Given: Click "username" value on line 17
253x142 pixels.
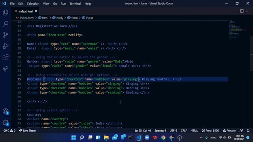Looking at the screenshot, I should (90, 44).
